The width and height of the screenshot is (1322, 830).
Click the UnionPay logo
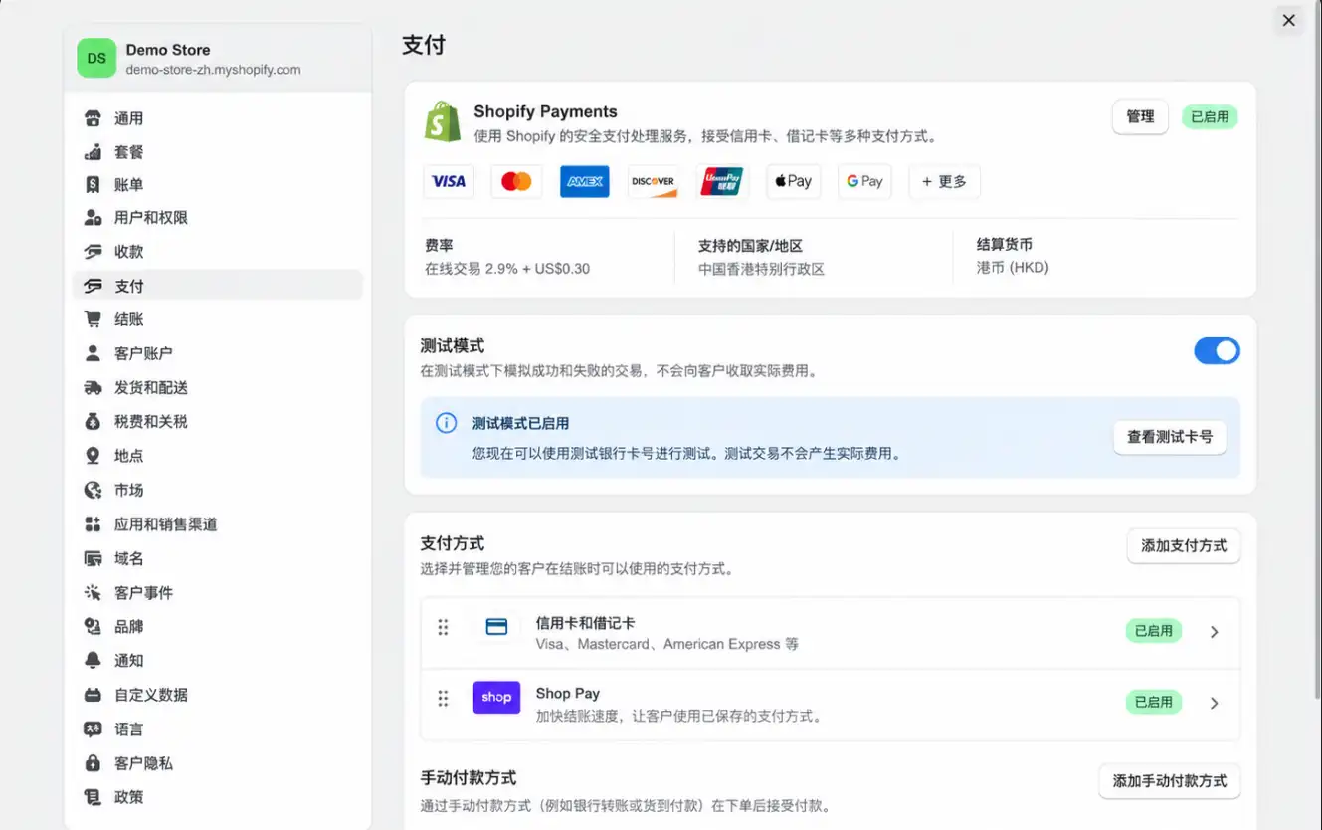722,181
